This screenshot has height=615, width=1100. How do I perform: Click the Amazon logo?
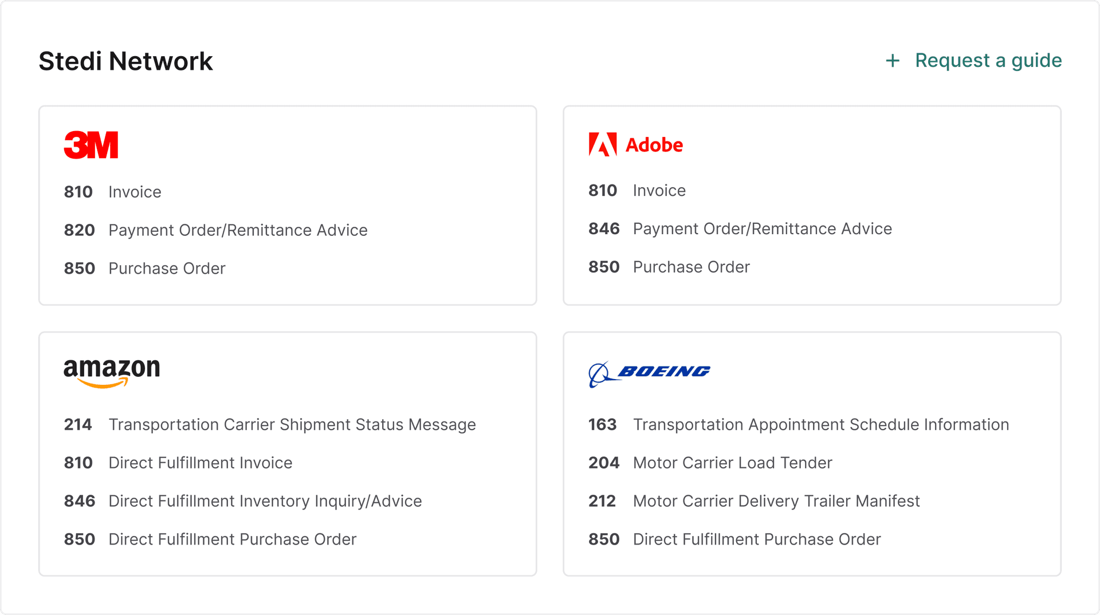pyautogui.click(x=112, y=373)
